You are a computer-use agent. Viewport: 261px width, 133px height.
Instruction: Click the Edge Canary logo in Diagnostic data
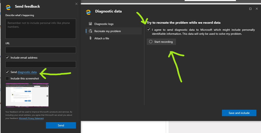click(88, 12)
